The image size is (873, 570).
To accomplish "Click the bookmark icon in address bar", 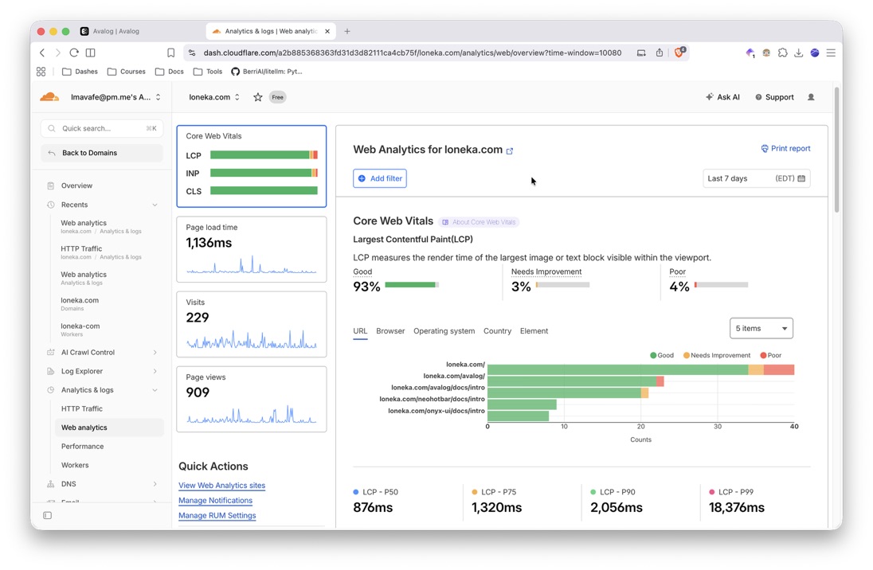I will (171, 53).
